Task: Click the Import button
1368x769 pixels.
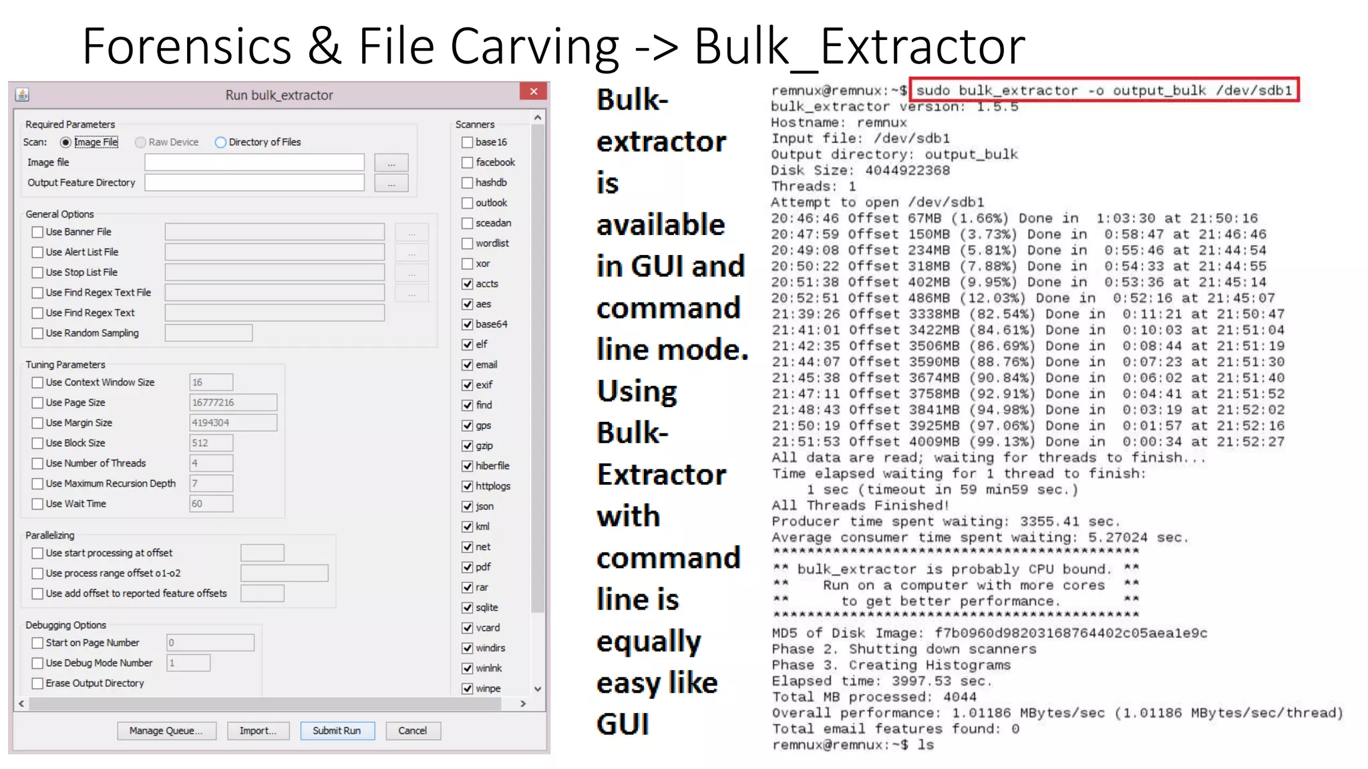Action: pyautogui.click(x=258, y=731)
